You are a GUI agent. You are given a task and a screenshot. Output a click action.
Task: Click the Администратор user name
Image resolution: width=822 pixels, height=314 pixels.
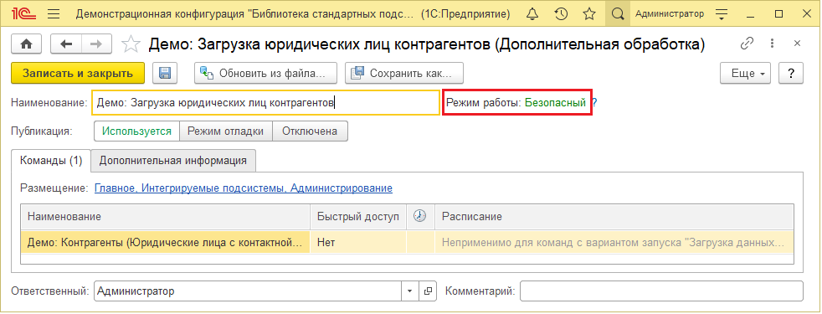tap(670, 14)
